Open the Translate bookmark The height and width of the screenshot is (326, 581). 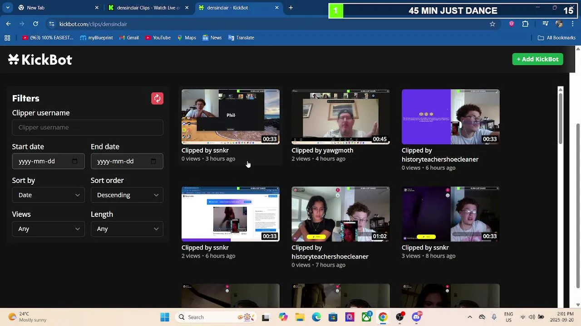click(x=241, y=38)
